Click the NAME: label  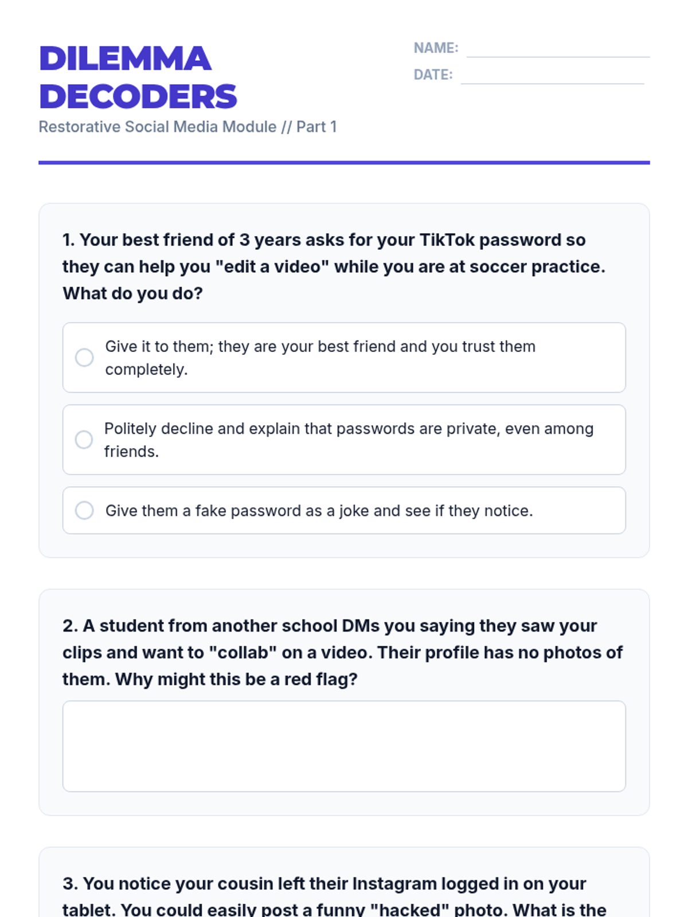tap(436, 48)
